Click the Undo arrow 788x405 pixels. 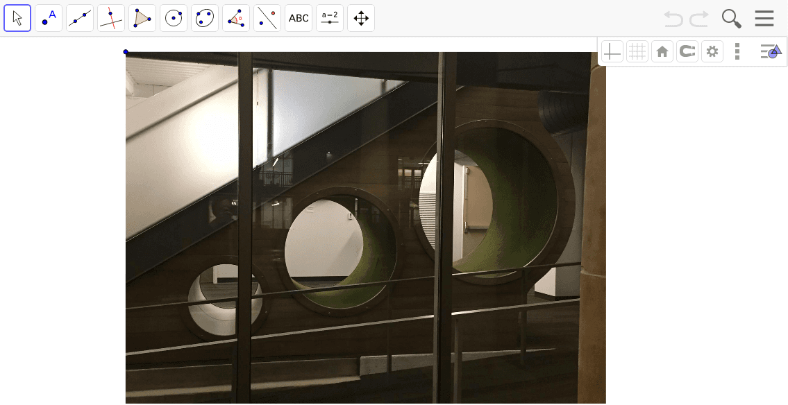click(x=673, y=19)
